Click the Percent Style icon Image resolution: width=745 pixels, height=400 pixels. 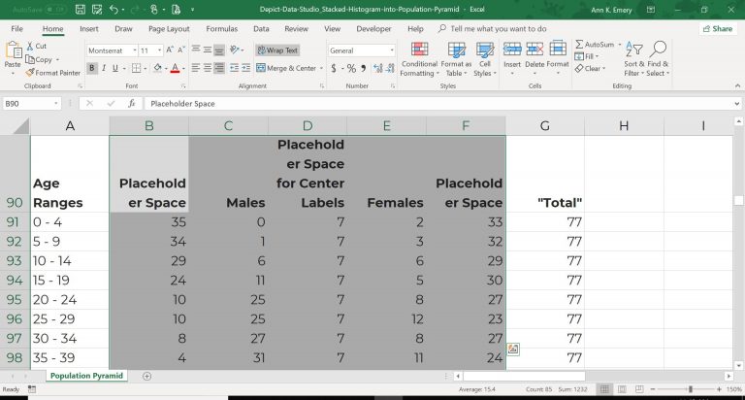(350, 69)
